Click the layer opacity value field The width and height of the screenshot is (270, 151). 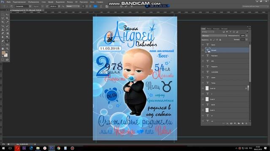[243, 36]
